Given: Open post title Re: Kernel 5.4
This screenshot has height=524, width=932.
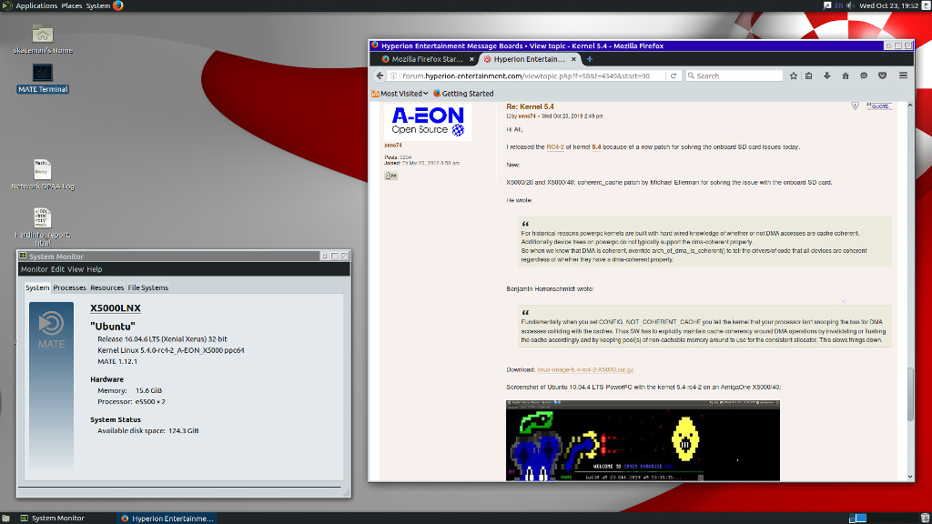Looking at the screenshot, I should pos(530,107).
